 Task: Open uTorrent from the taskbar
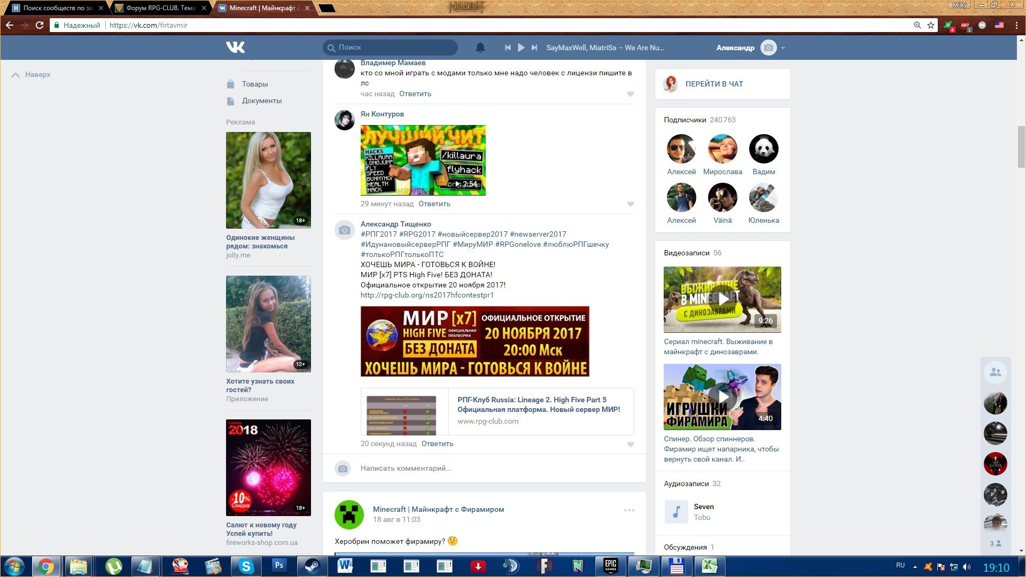pos(113,566)
